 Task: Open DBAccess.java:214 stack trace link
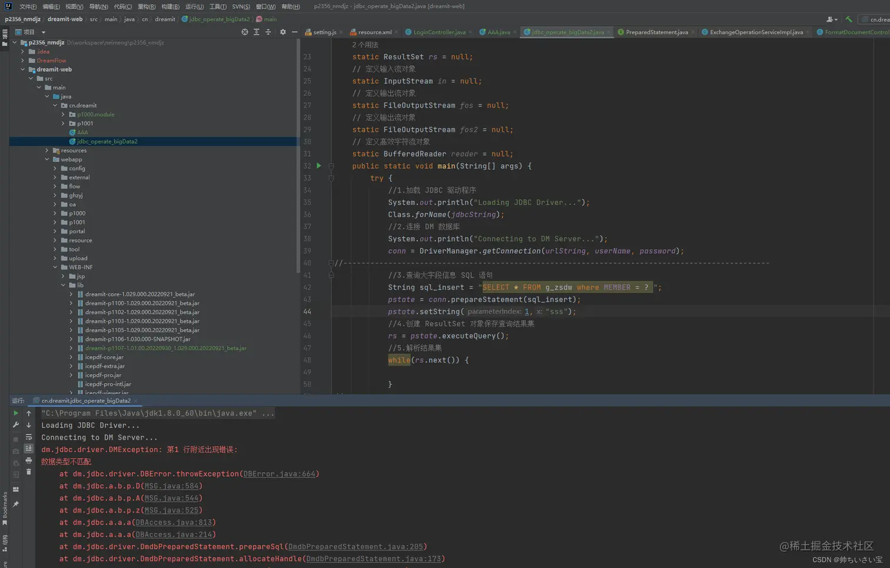[174, 534]
